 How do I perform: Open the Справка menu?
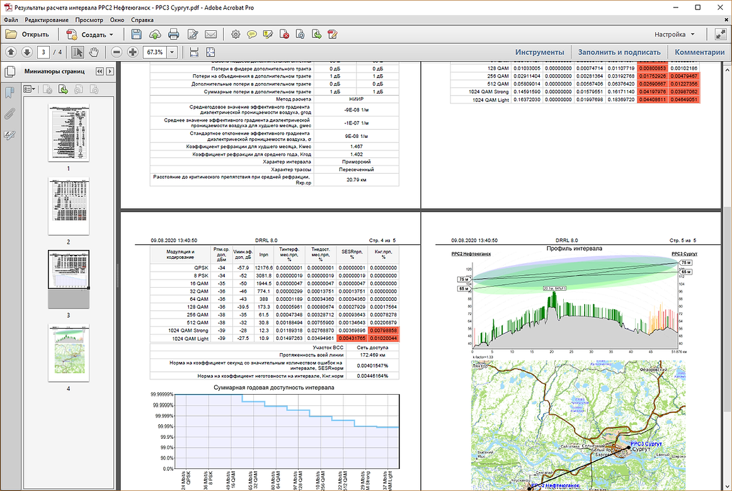142,20
